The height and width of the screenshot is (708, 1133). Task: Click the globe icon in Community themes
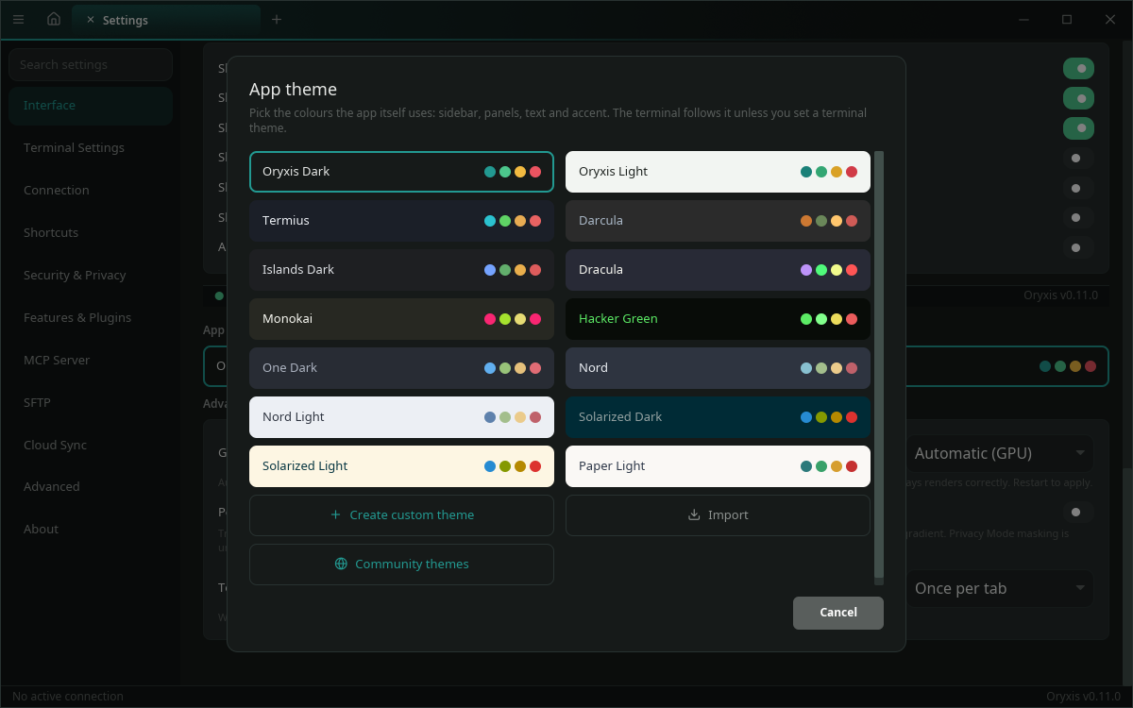341,564
